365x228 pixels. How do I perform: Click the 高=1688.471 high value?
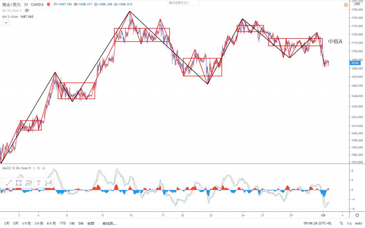(83, 4)
